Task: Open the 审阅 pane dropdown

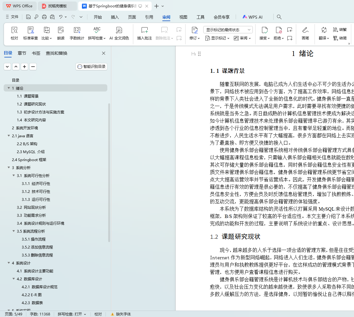Action: 242,38
